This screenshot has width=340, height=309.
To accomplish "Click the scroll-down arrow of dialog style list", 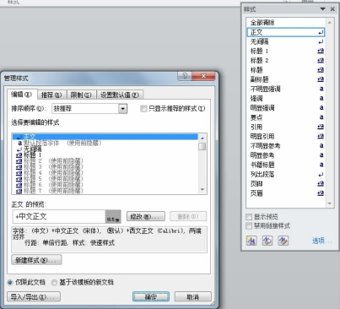I will 202,190.
